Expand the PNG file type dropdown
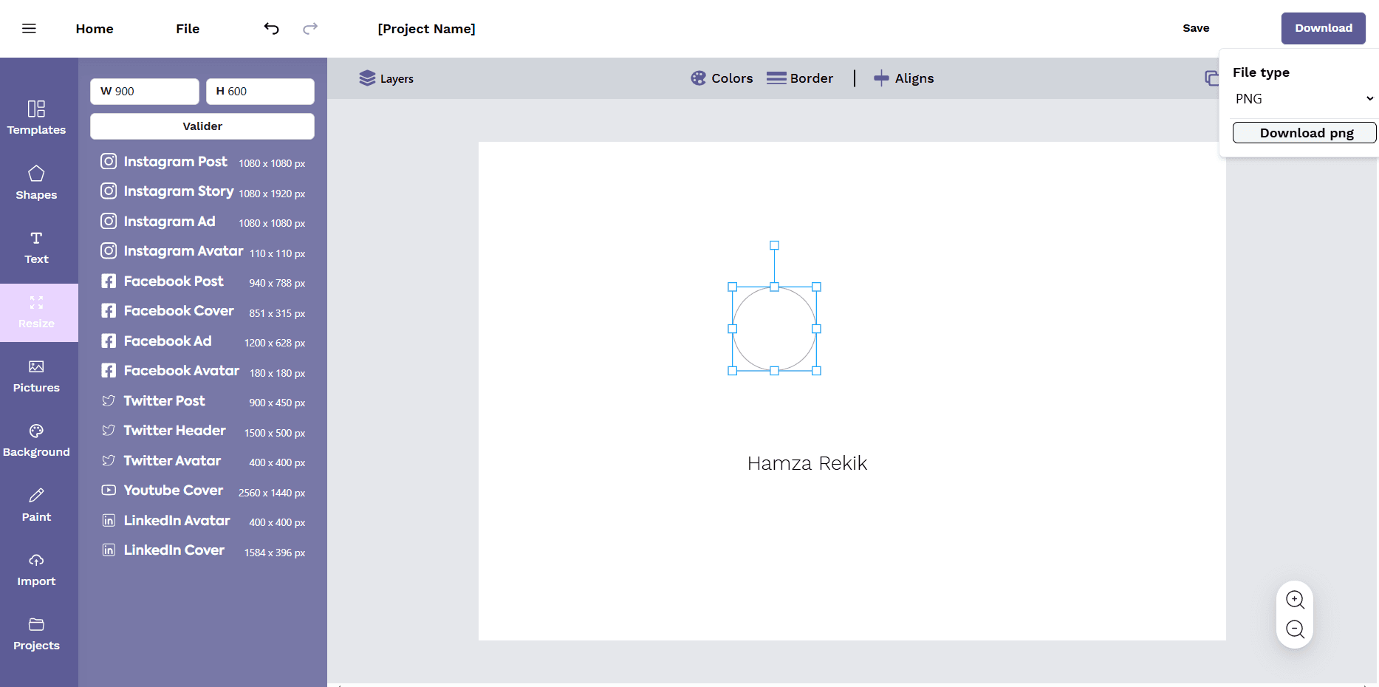 1304,99
